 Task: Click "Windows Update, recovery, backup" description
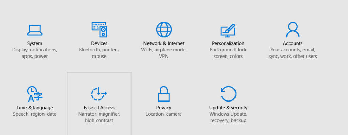point(228,117)
